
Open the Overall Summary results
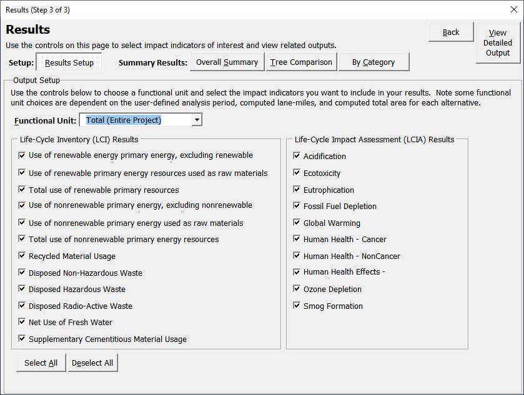227,62
